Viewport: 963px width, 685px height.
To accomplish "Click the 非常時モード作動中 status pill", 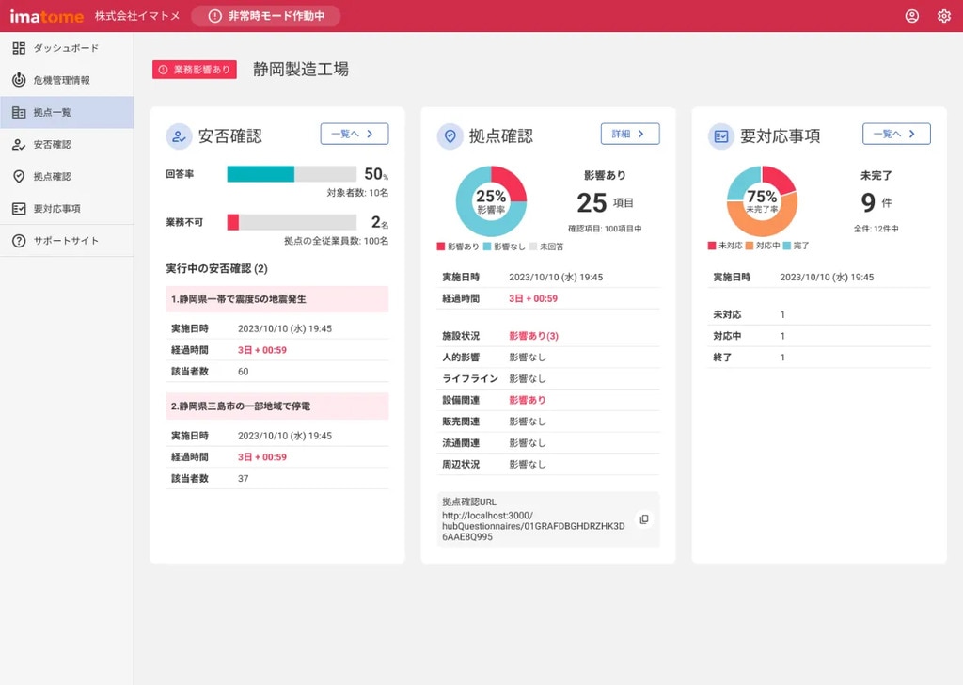I will pos(265,16).
